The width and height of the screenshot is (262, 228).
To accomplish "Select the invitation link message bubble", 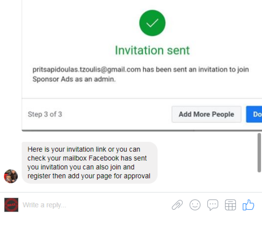I will point(89,162).
